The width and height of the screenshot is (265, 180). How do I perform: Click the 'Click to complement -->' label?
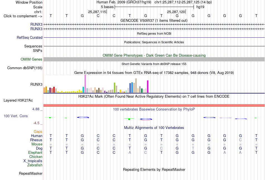[x=23, y=16]
